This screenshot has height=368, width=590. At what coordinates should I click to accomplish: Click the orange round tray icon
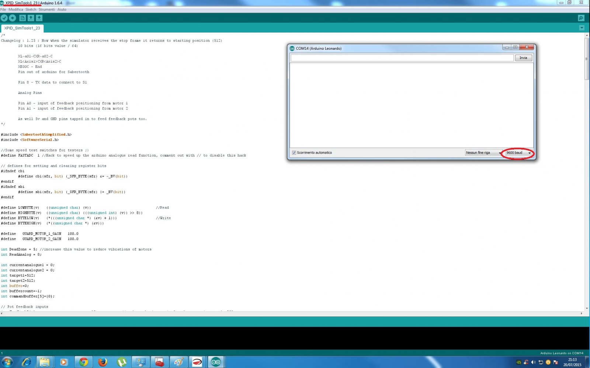pyautogui.click(x=548, y=362)
